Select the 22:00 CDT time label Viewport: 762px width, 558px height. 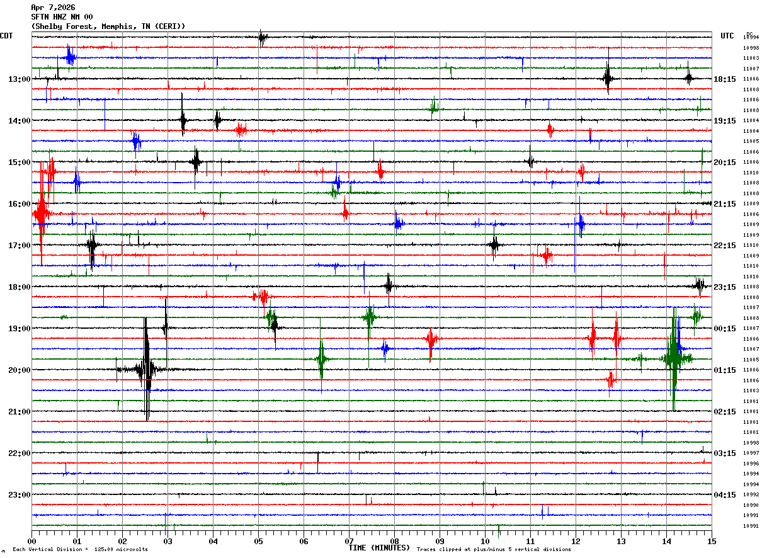[19, 453]
